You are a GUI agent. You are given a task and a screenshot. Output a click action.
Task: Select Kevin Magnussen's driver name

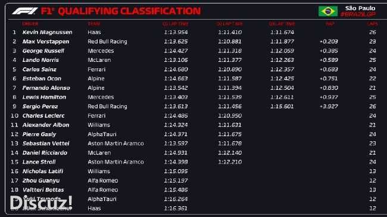(48, 32)
